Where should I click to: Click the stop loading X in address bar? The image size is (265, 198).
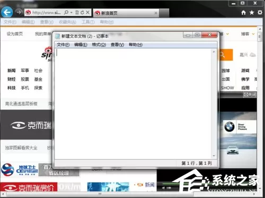pos(87,13)
